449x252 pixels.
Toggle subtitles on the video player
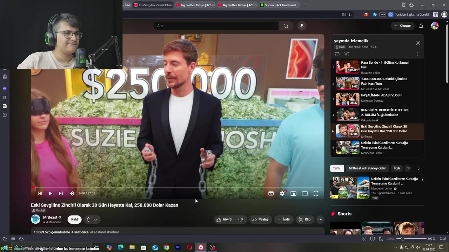point(271,193)
